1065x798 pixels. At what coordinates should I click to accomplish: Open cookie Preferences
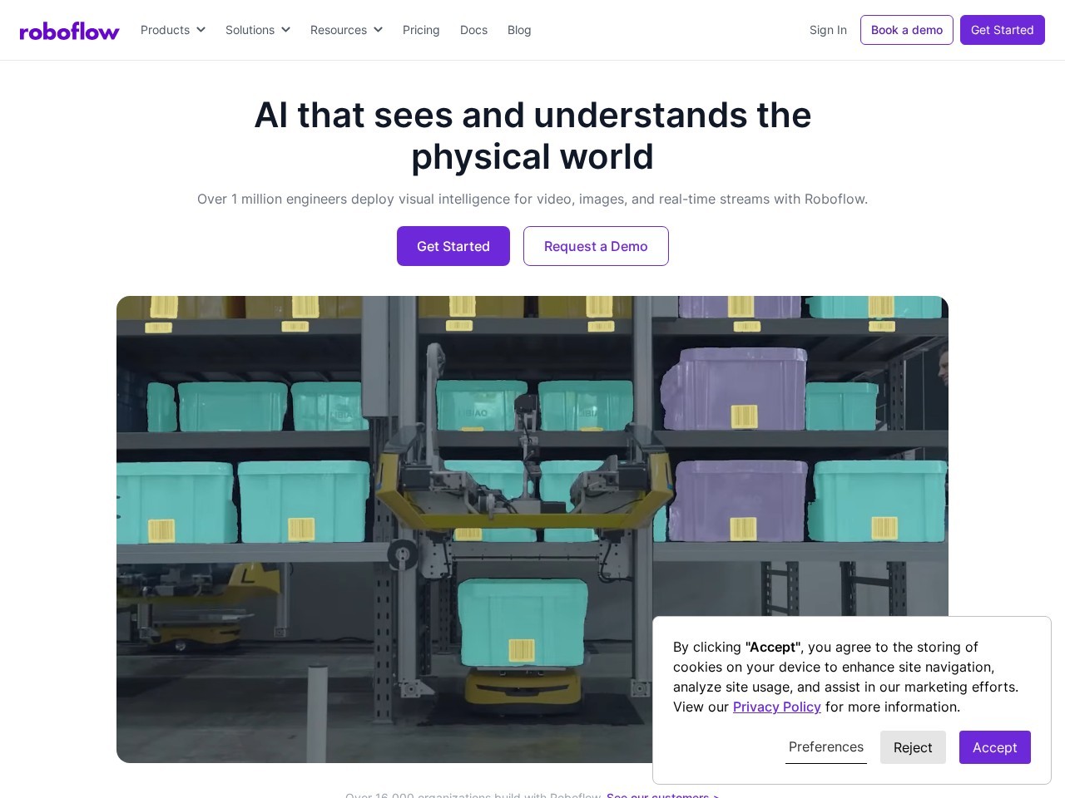pyautogui.click(x=826, y=747)
